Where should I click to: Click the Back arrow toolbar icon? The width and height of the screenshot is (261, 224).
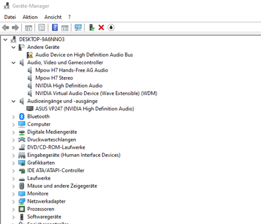point(6,28)
